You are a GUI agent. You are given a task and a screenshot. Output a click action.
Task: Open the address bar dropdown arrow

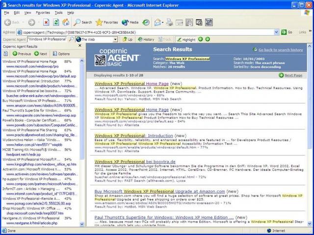pyautogui.click(x=277, y=32)
